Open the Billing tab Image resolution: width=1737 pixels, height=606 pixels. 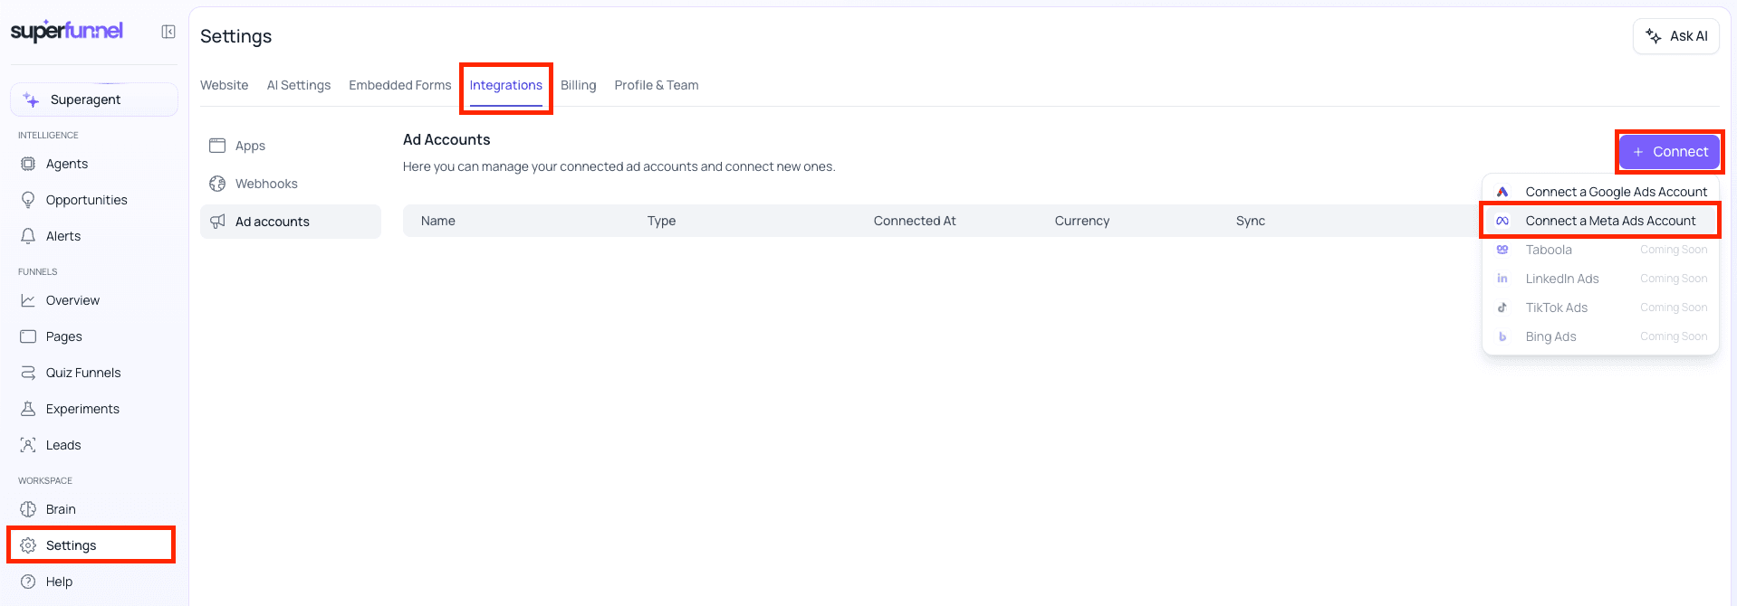pos(579,85)
